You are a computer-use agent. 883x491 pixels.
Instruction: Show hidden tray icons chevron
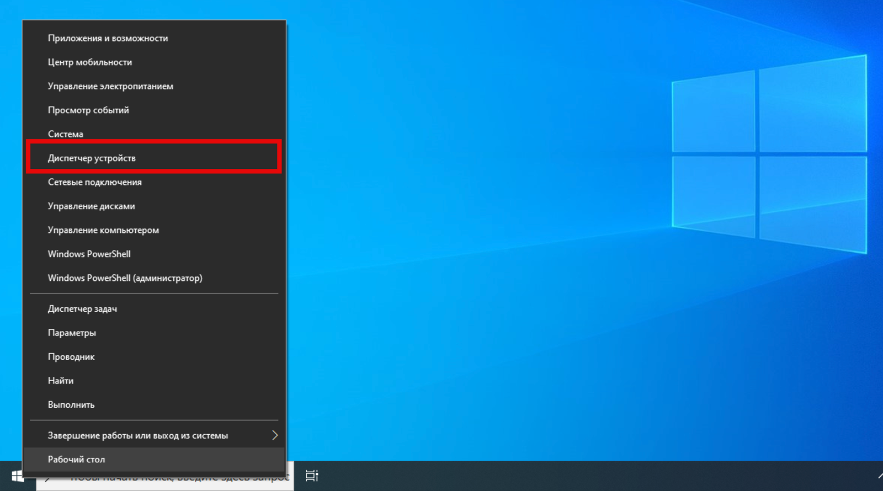click(880, 476)
